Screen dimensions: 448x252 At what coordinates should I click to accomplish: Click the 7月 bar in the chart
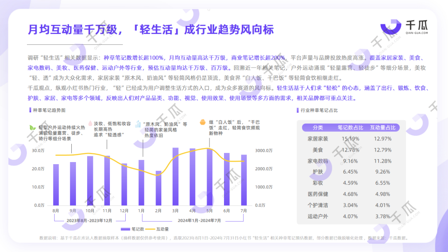pyautogui.click(x=244, y=180)
